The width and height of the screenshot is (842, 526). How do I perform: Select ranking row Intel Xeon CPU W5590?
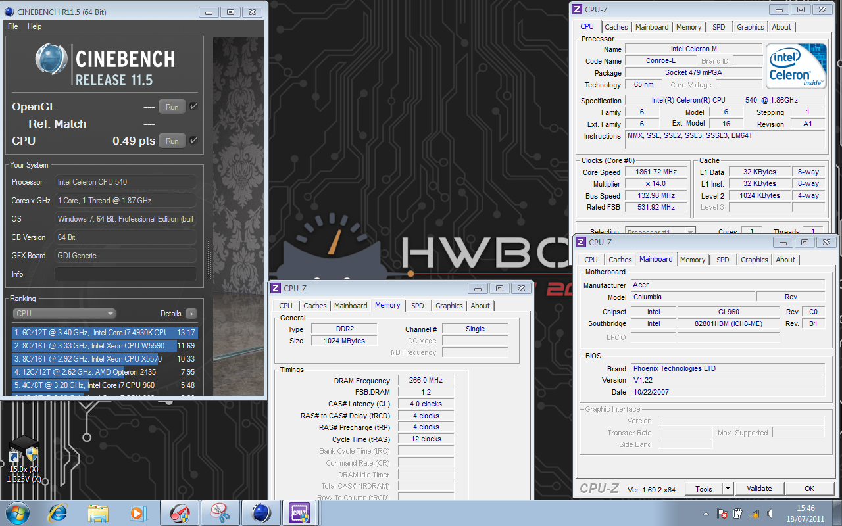[105, 346]
